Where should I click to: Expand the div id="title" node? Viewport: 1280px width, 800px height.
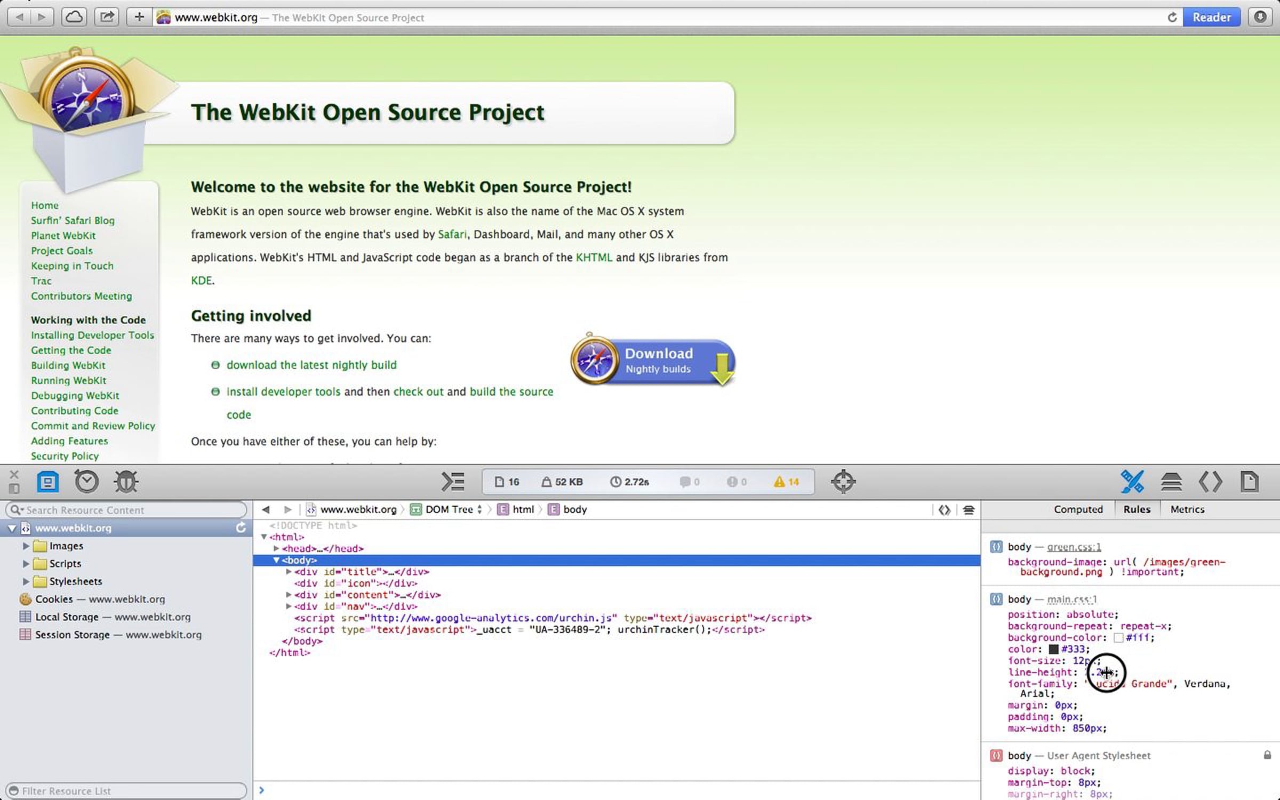(x=289, y=572)
